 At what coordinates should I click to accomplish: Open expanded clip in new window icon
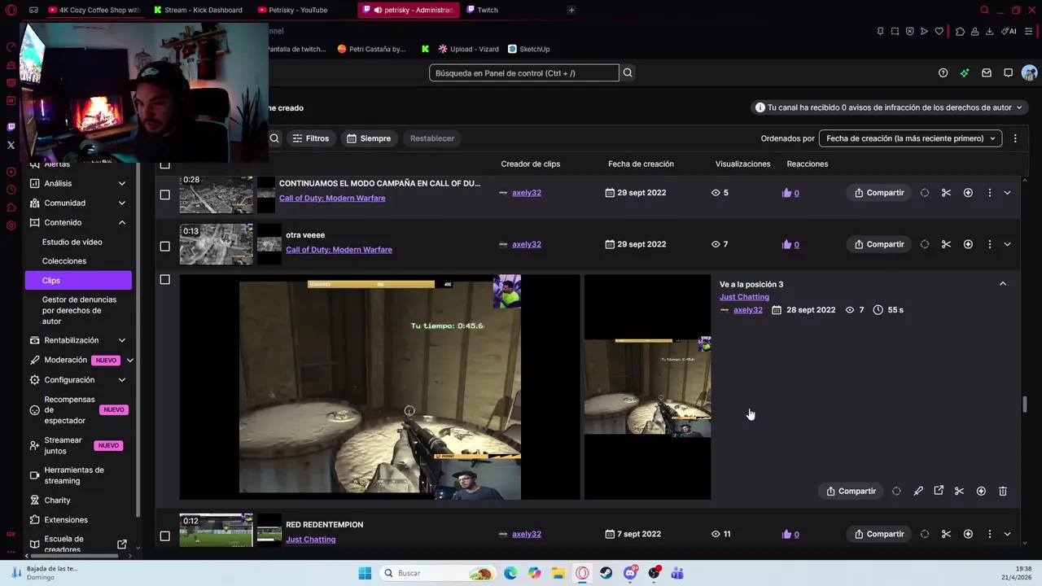[x=939, y=491]
